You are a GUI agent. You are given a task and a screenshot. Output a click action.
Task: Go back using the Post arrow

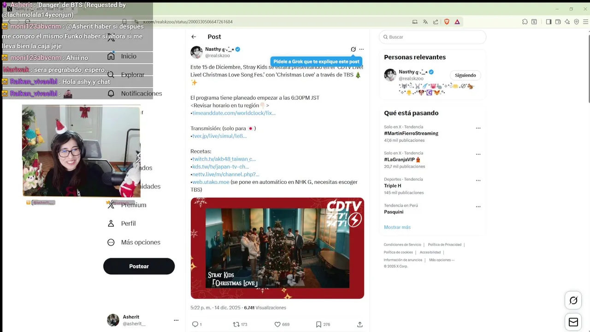(x=194, y=37)
